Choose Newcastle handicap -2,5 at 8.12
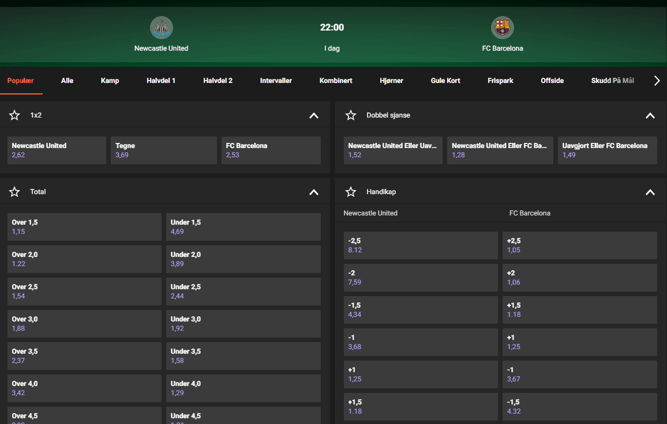667x424 pixels. point(421,245)
